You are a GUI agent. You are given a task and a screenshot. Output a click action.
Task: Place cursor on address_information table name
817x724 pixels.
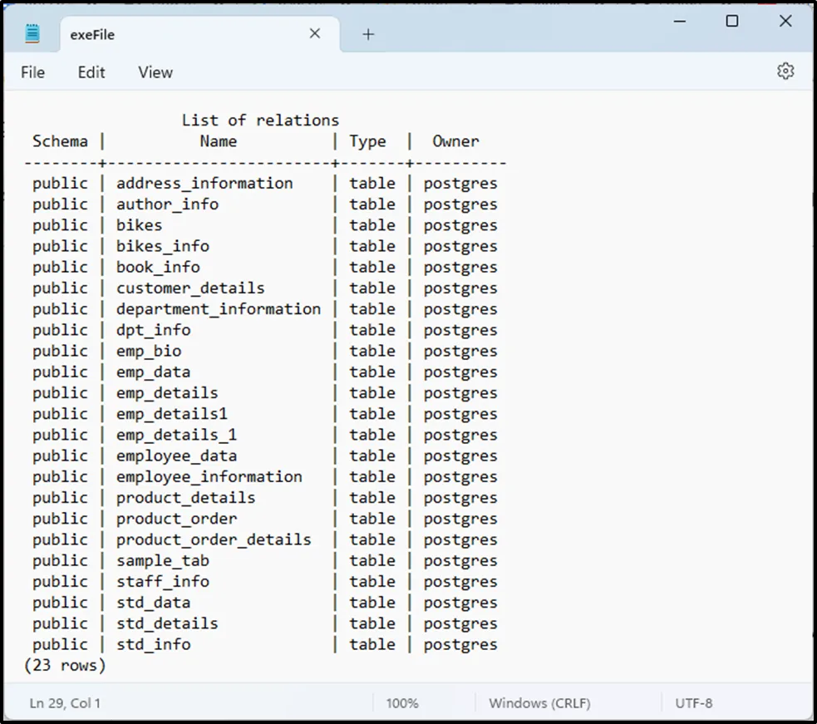coord(204,184)
